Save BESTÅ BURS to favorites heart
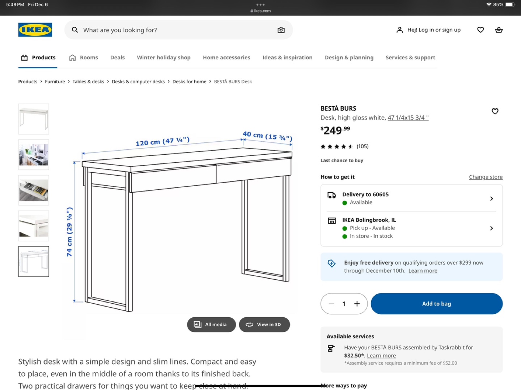This screenshot has width=521, height=390. (495, 111)
